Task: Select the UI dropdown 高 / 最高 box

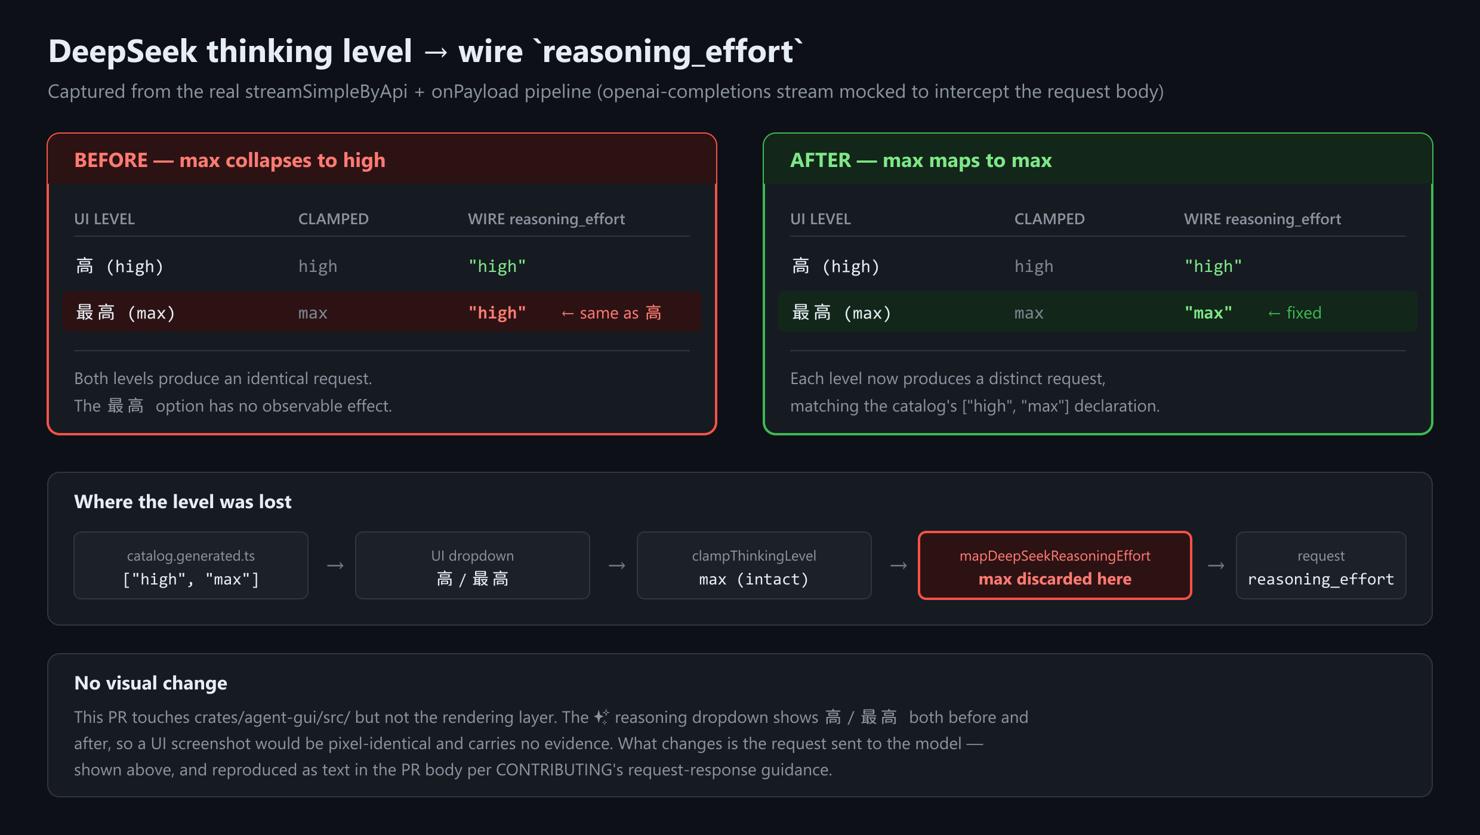Action: pyautogui.click(x=473, y=565)
